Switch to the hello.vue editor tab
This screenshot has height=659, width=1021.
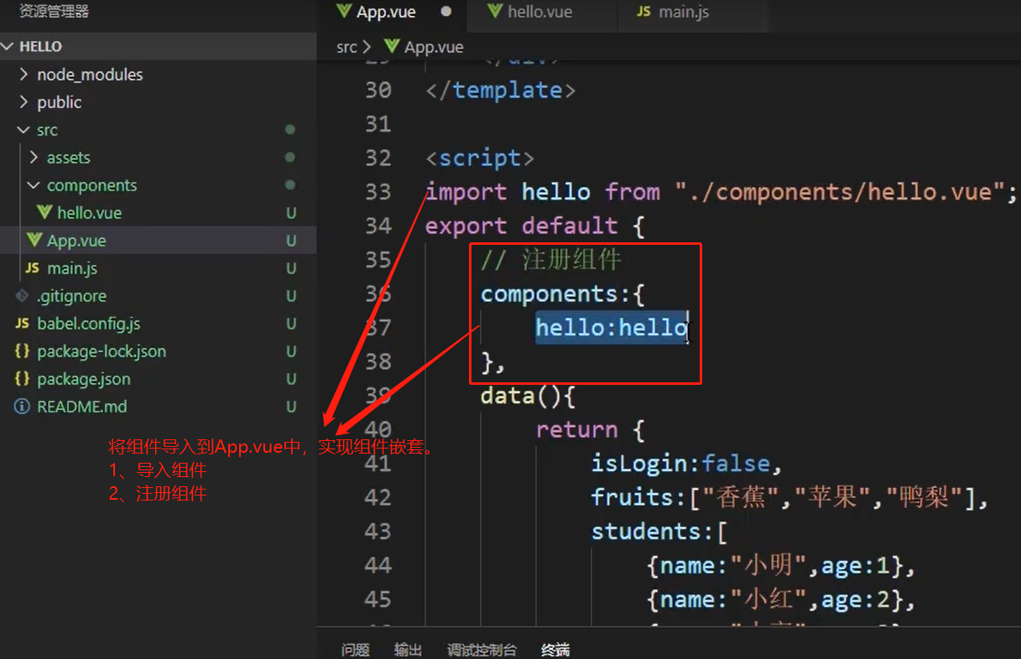(x=539, y=12)
